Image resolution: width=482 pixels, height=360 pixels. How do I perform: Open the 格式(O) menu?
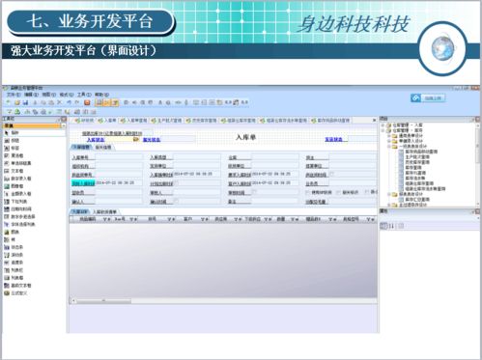point(67,95)
